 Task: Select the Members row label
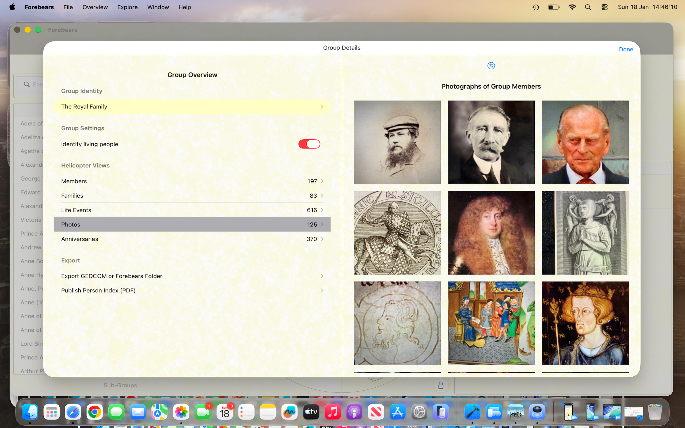(x=74, y=181)
